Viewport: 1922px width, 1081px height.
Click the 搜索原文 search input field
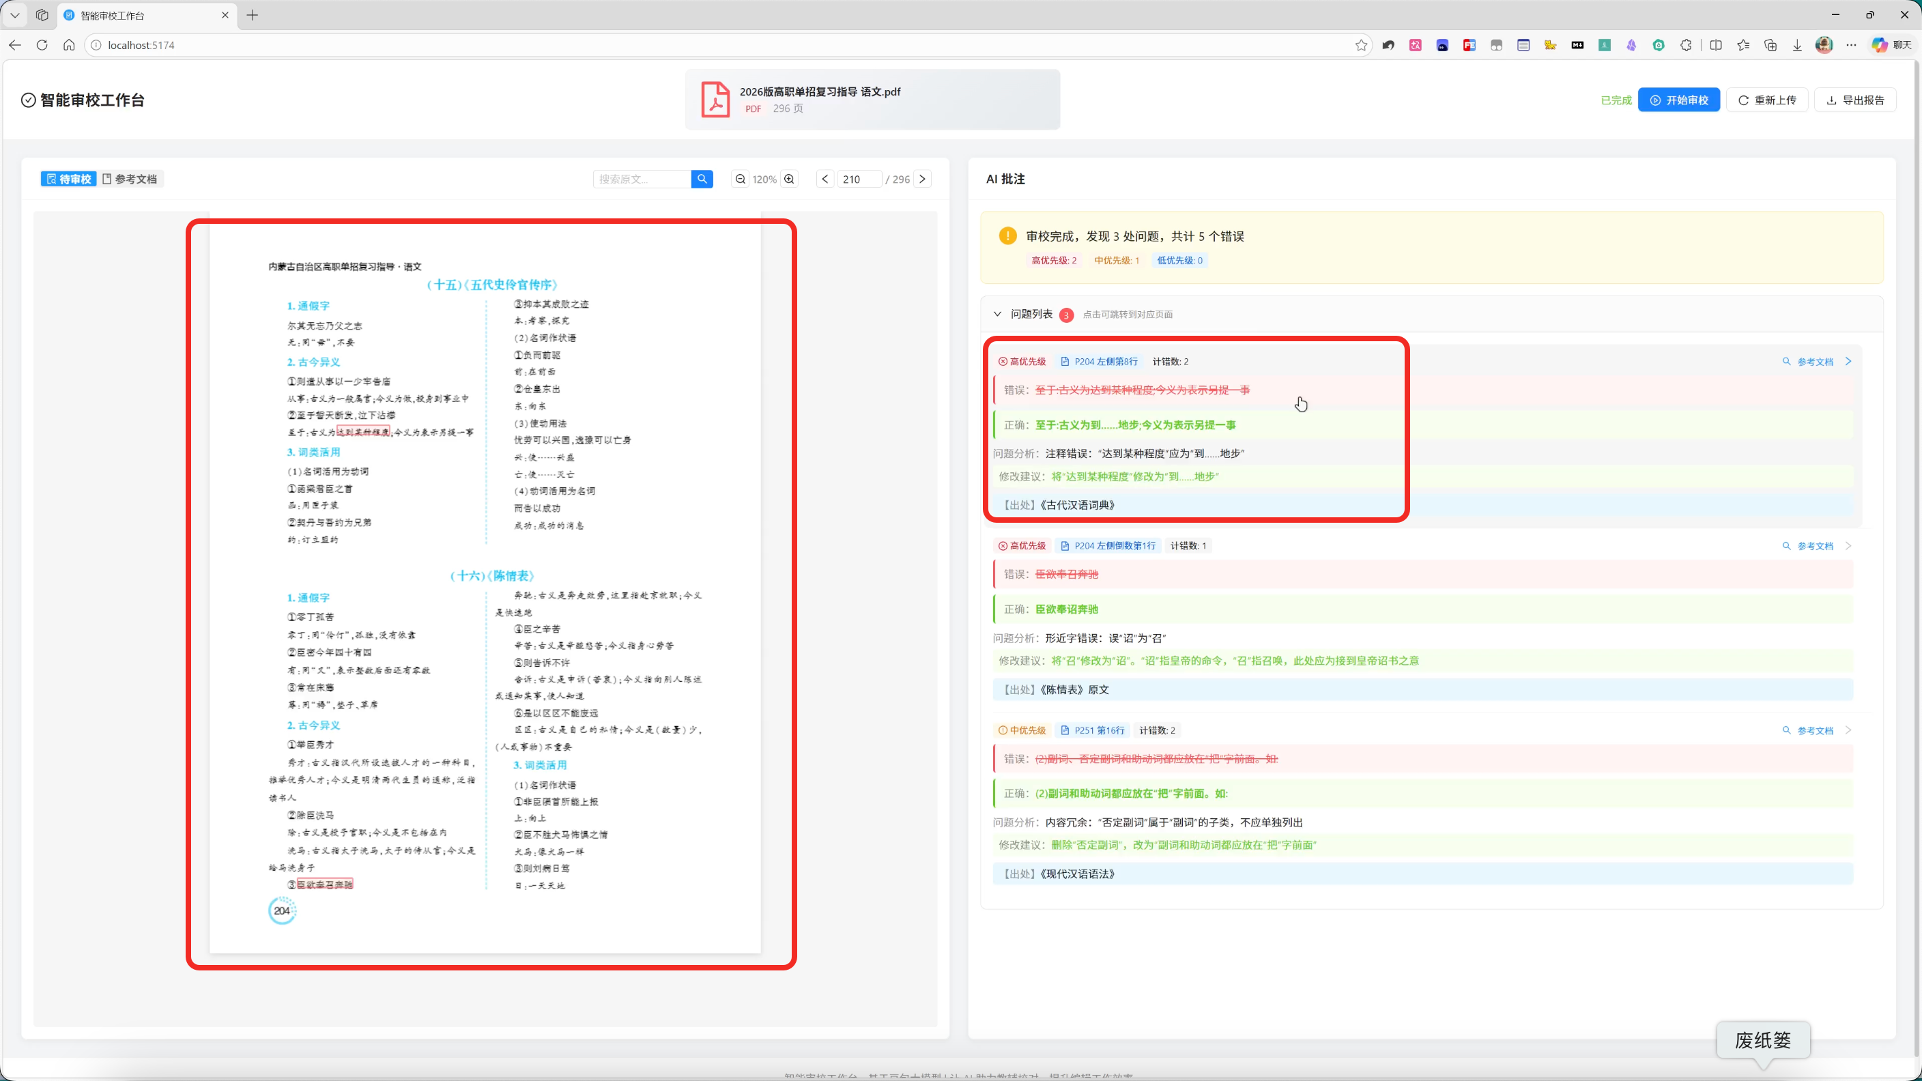coord(642,179)
